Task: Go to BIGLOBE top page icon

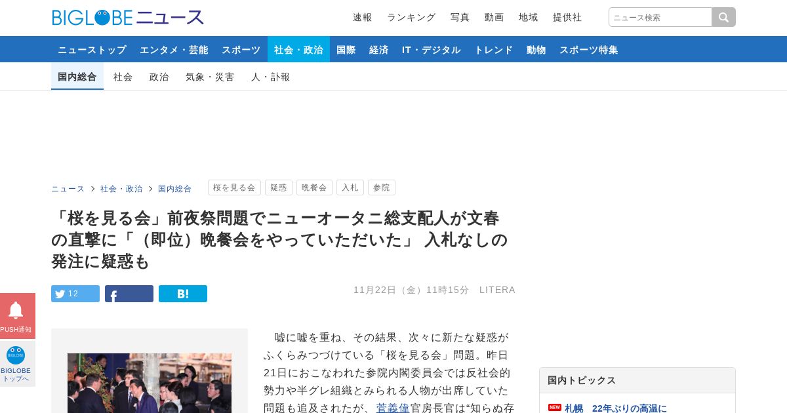Action: 17,364
